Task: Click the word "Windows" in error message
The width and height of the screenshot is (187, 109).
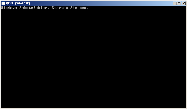Action: click(9, 8)
